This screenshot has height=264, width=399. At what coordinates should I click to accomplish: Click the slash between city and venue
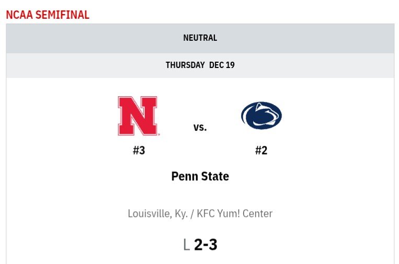pyautogui.click(x=192, y=213)
